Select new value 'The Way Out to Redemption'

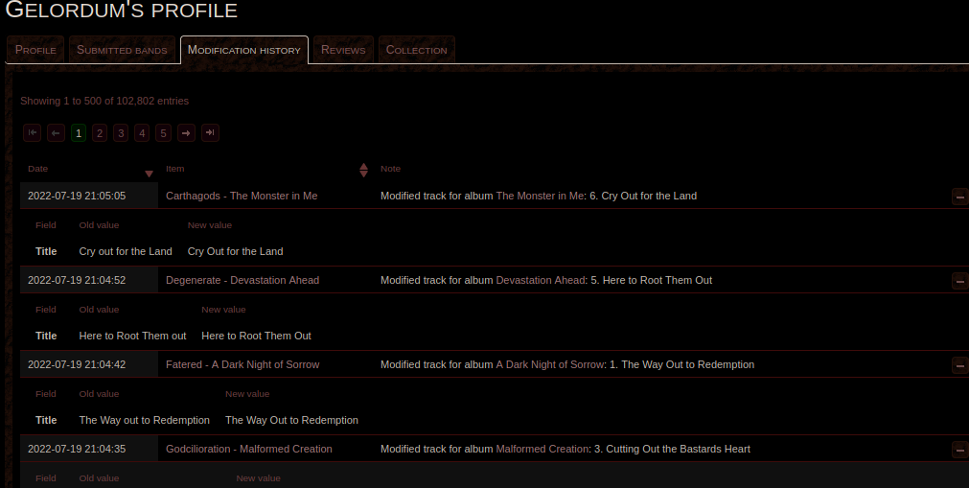pyautogui.click(x=291, y=421)
